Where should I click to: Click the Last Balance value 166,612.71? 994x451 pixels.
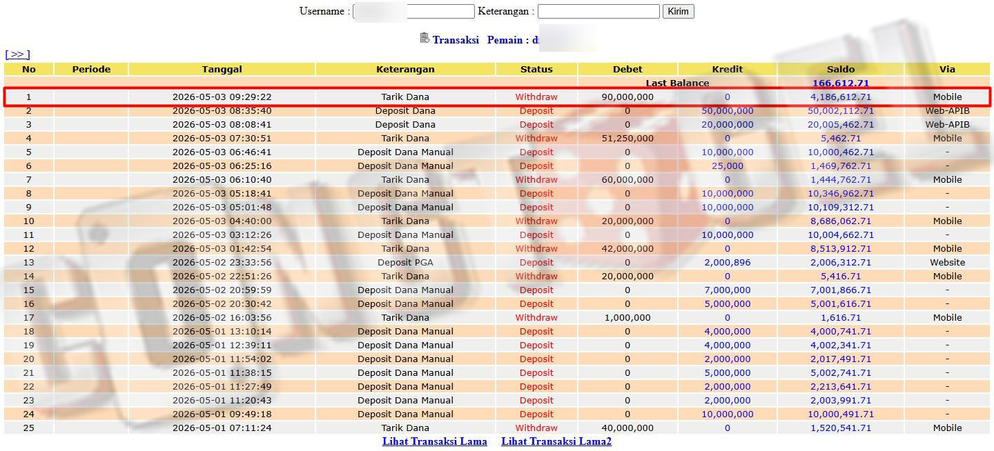[x=841, y=83]
